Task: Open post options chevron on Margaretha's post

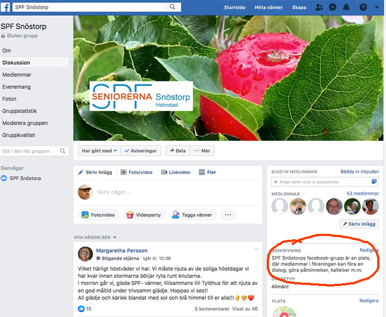Action: tap(256, 250)
